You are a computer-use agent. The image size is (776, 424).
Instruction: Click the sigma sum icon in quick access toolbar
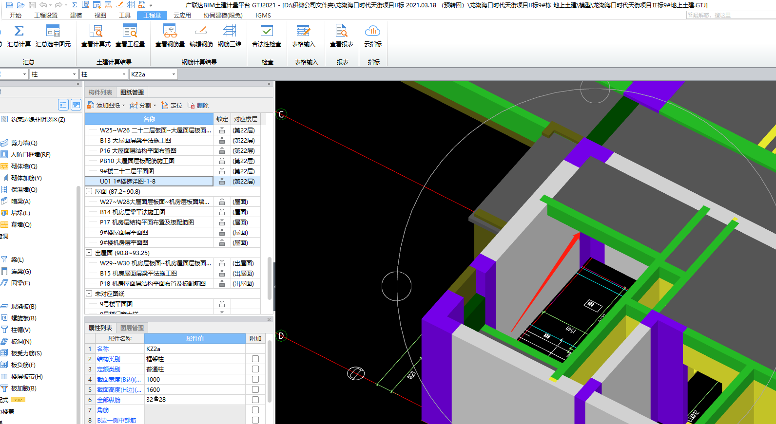point(75,5)
